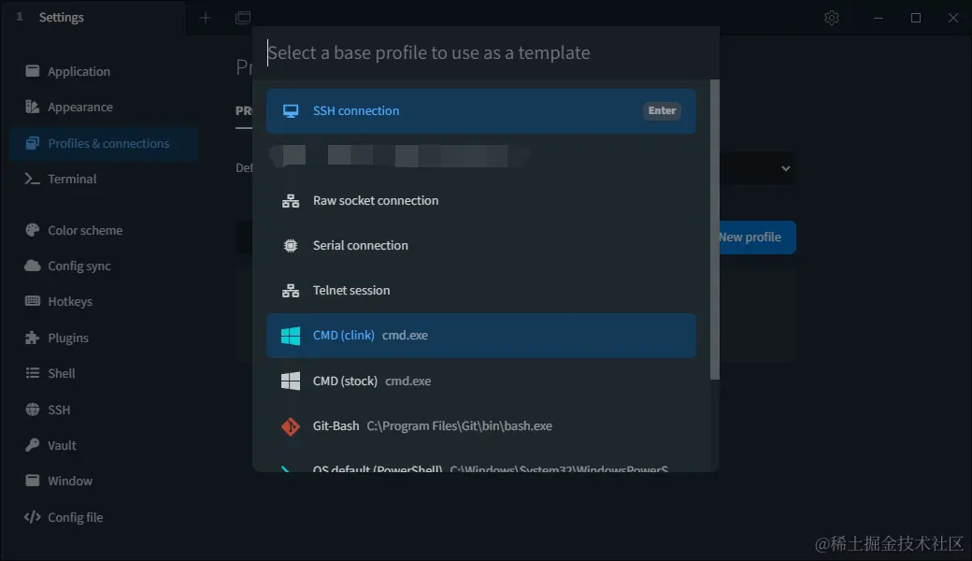Open settings via title bar gear icon

coord(831,18)
